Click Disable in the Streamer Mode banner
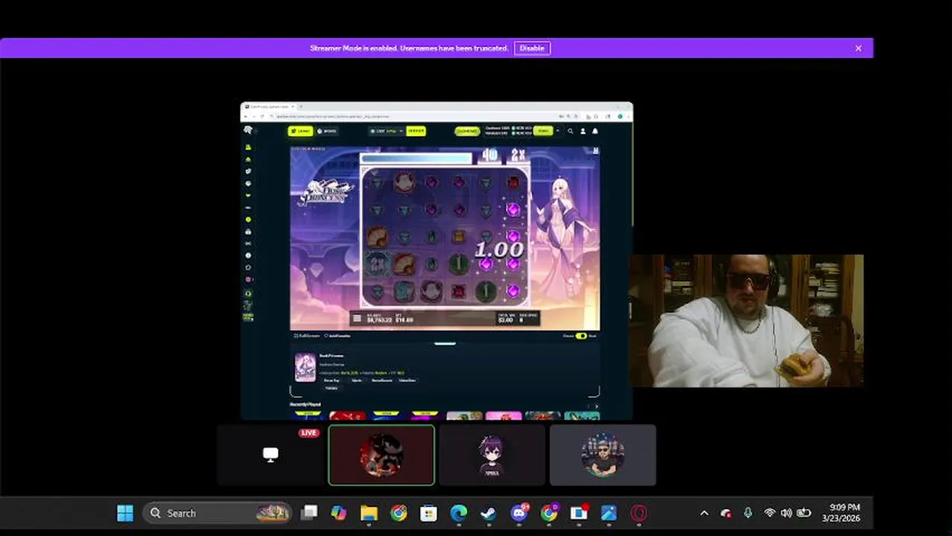Viewport: 952px width, 536px height. pos(532,48)
